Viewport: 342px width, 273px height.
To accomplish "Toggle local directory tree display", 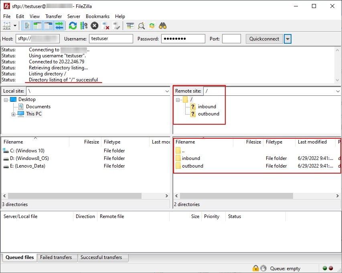I will [38, 26].
